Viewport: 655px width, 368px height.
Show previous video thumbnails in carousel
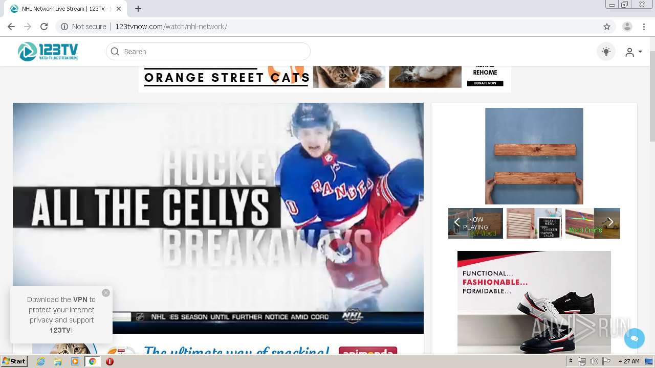[457, 222]
